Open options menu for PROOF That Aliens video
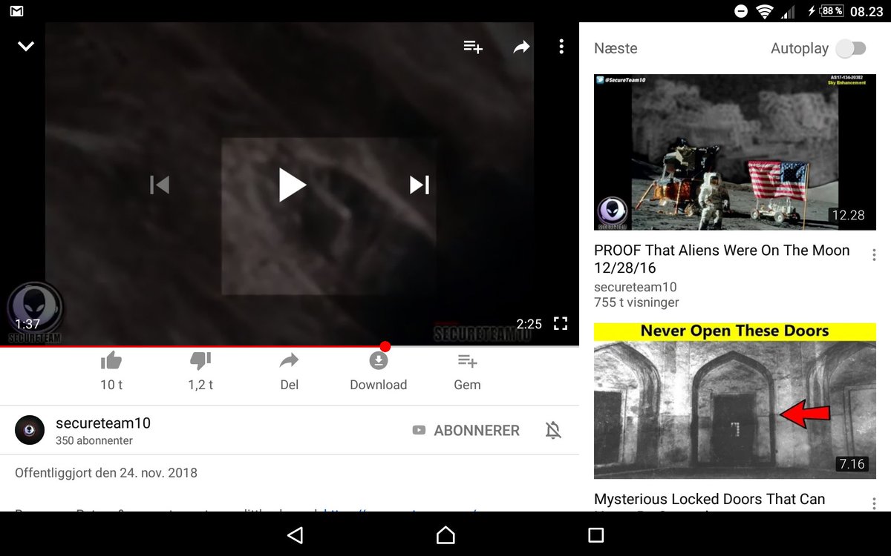891x556 pixels. [x=874, y=255]
